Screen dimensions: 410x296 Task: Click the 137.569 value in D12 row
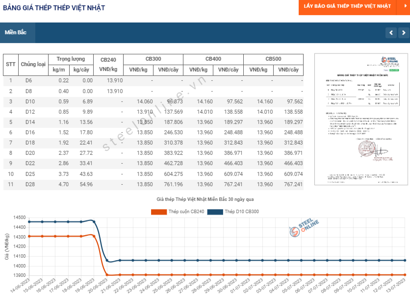(x=173, y=112)
